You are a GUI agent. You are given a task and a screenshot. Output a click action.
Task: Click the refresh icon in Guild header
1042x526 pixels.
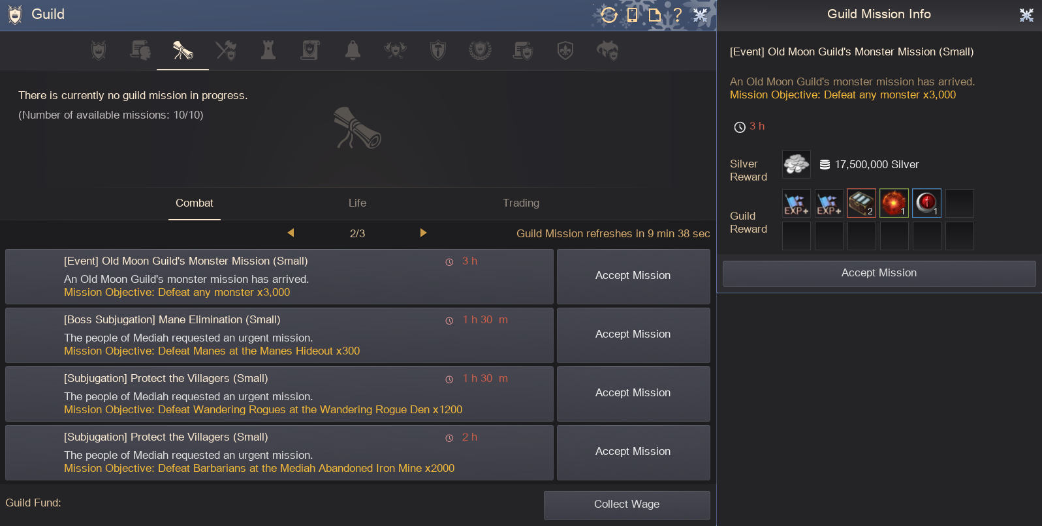coord(608,14)
